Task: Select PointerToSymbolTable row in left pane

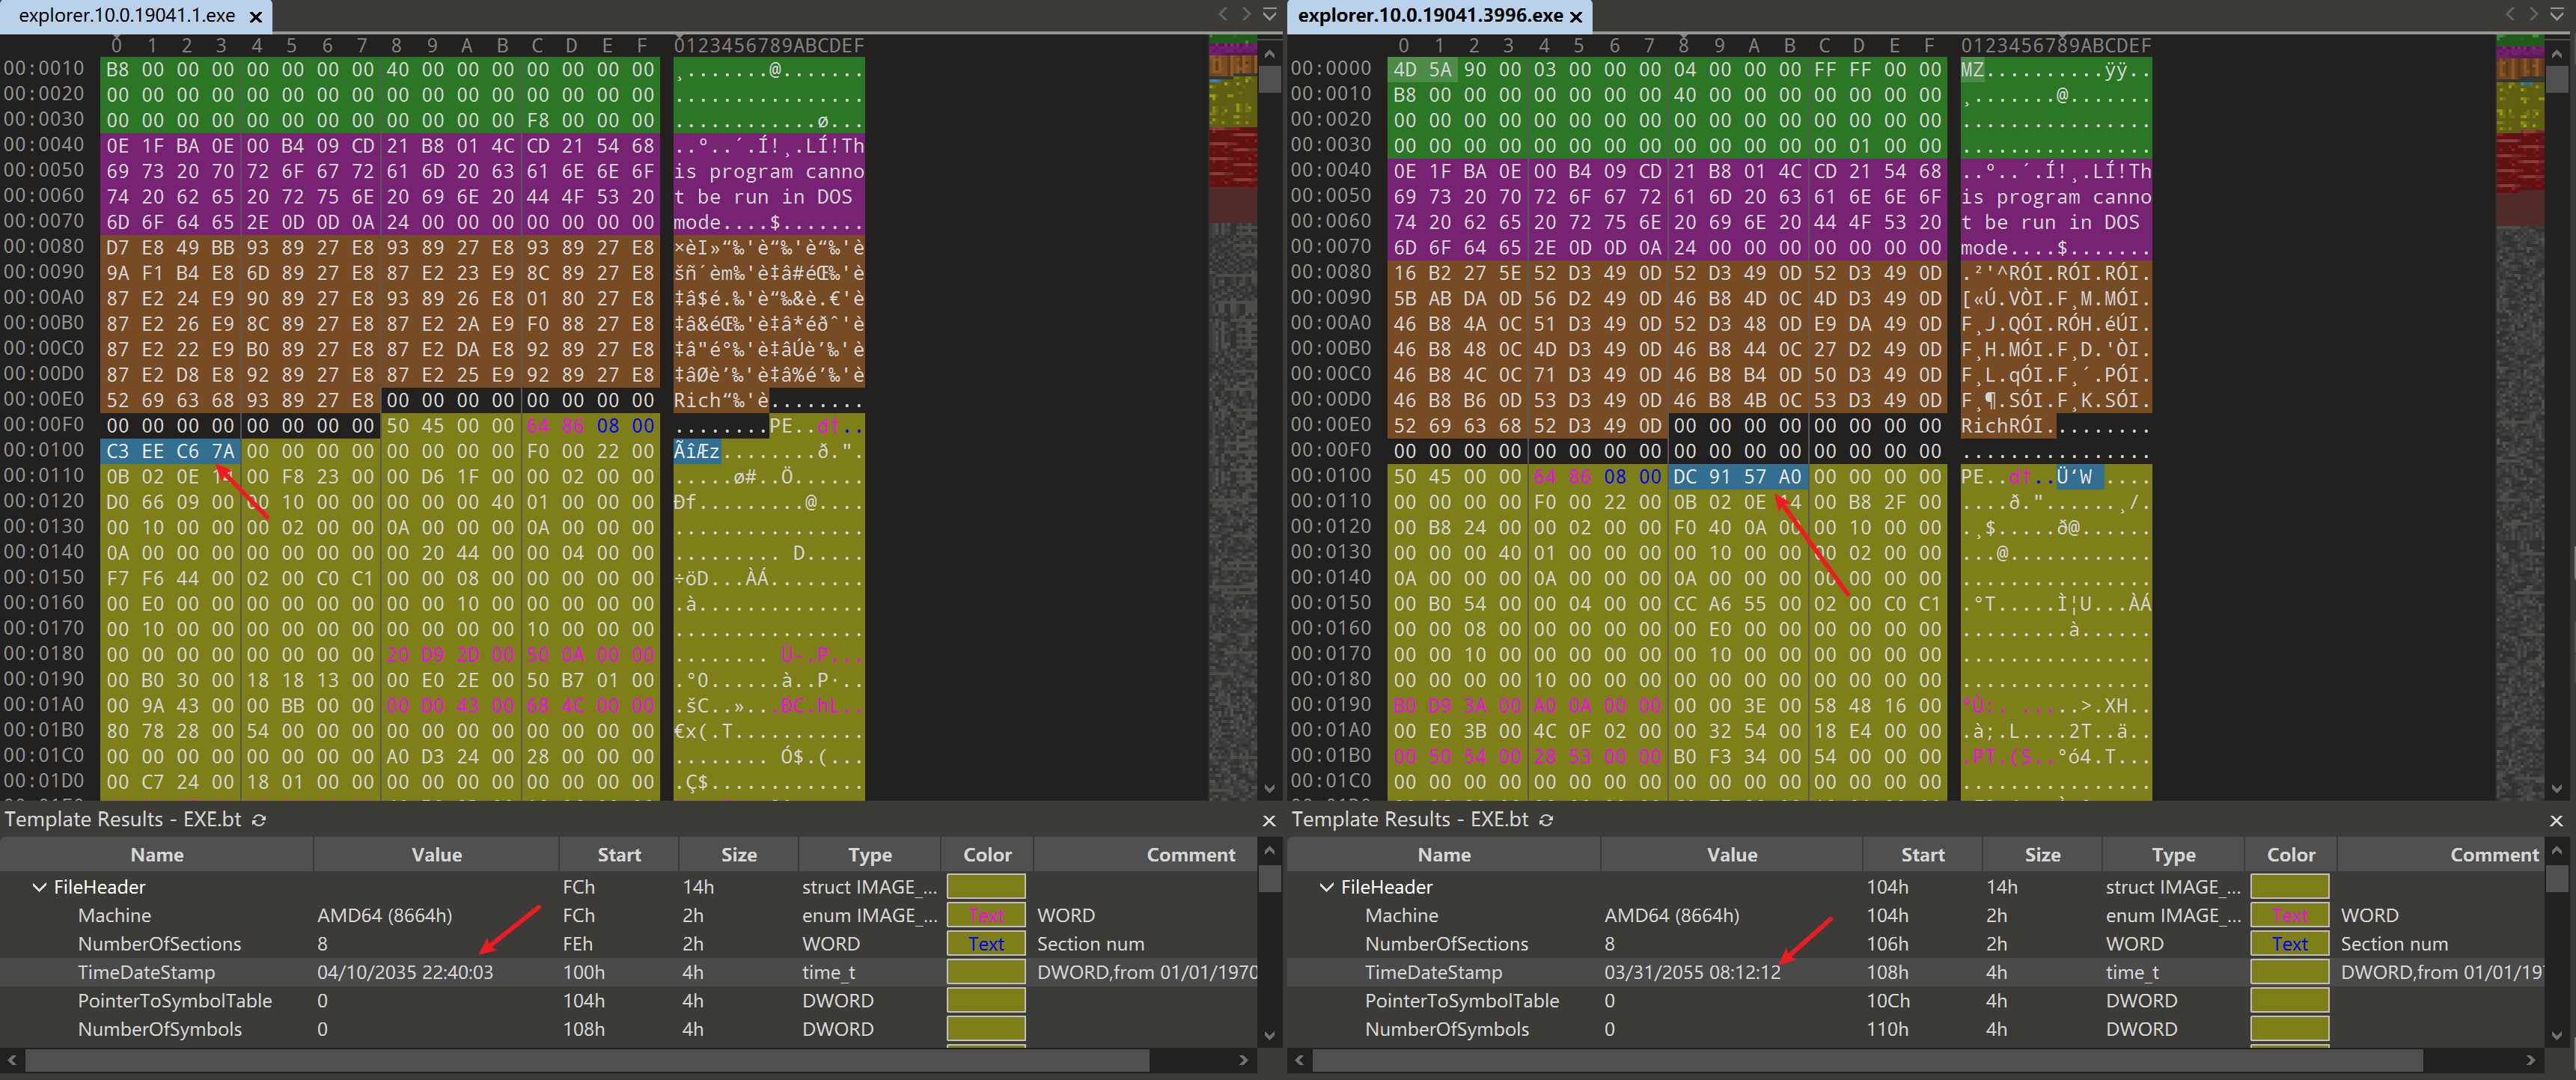Action: click(x=628, y=1000)
